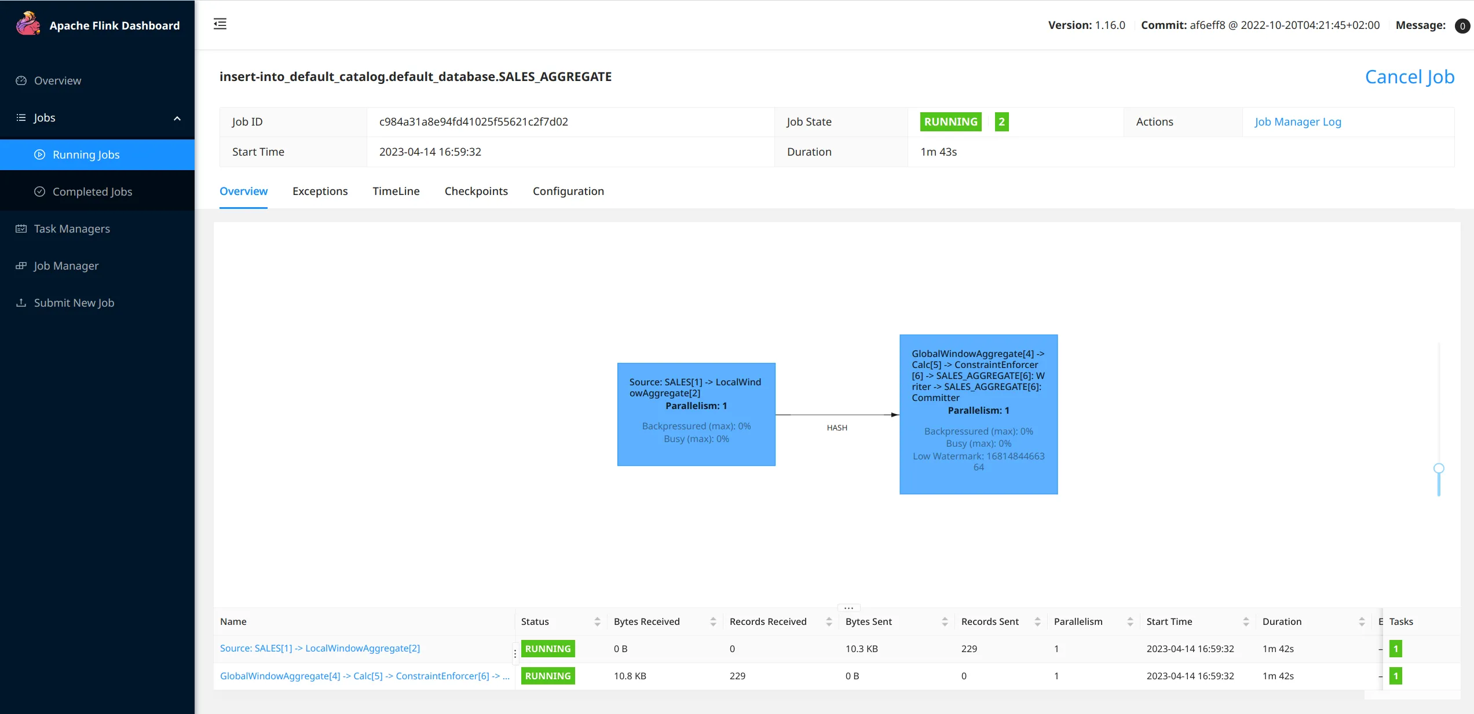Click the Job Manager sidebar icon
The height and width of the screenshot is (714, 1474).
(x=21, y=266)
